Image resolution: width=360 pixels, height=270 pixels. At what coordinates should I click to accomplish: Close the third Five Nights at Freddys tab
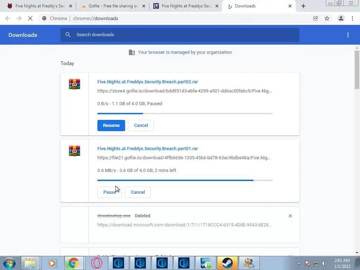tap(217, 6)
